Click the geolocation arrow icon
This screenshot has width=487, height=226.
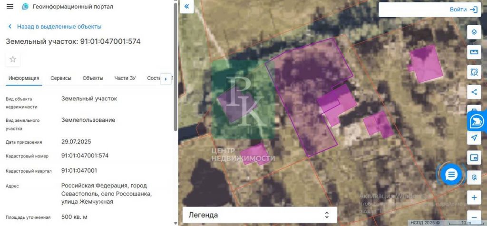(474, 138)
